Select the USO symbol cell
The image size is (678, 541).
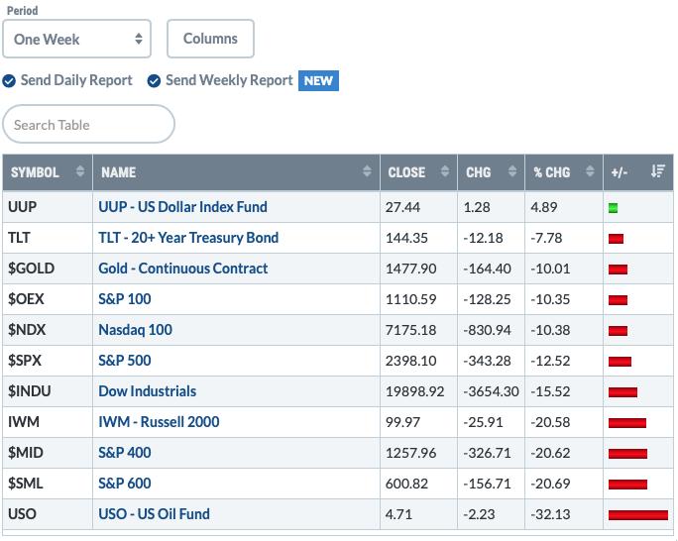click(x=48, y=514)
